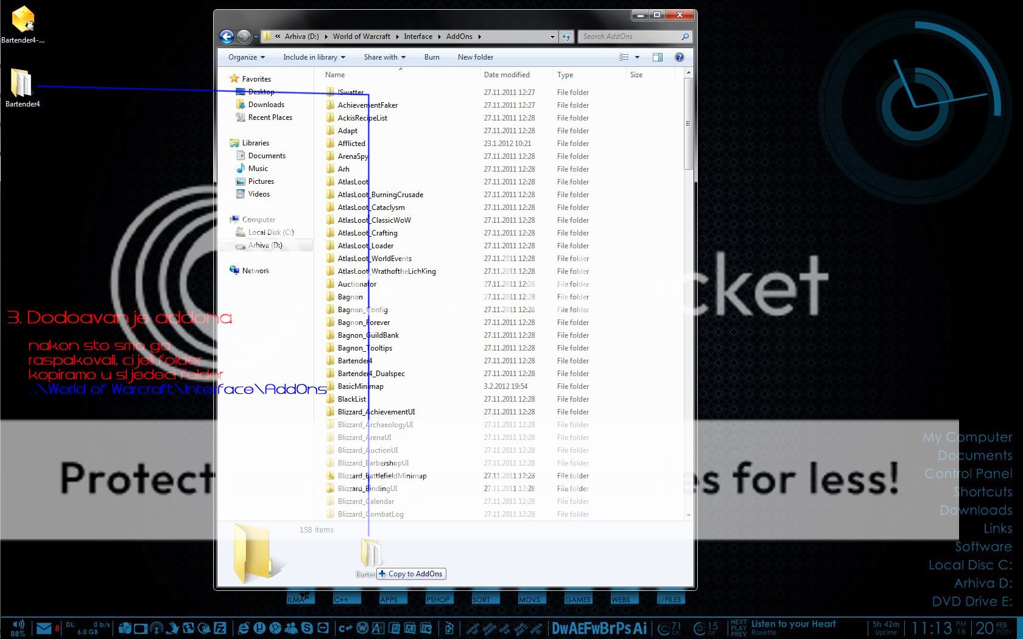Open the messenger people icon in taskbar
The image size is (1023, 639).
[x=291, y=629]
